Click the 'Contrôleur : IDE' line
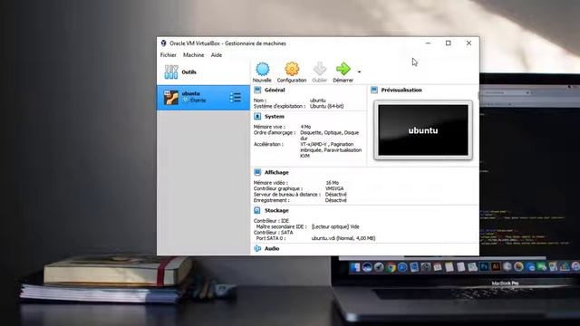The image size is (580, 326). click(x=272, y=221)
